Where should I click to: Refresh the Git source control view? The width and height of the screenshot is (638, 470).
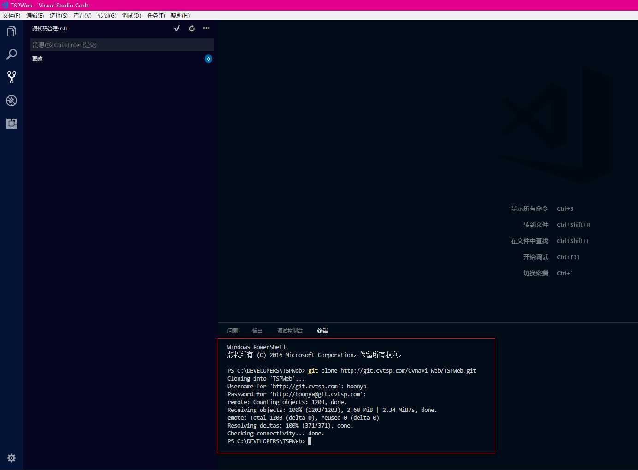[192, 29]
